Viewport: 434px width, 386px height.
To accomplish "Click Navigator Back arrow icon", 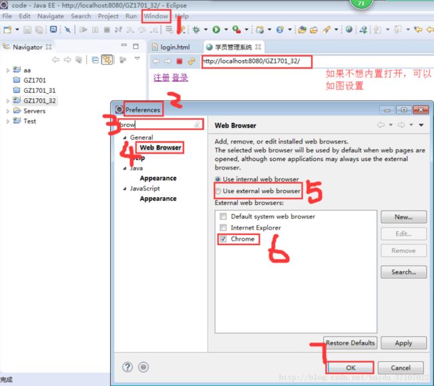I will click(55, 59).
